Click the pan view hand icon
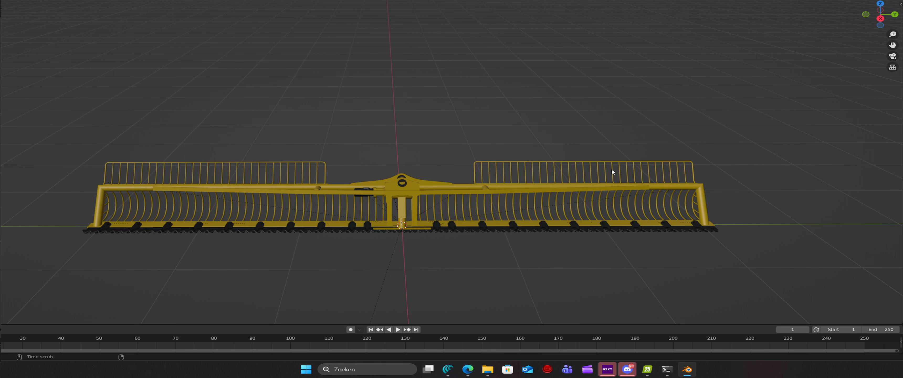Viewport: 903px width, 378px height. [892, 45]
